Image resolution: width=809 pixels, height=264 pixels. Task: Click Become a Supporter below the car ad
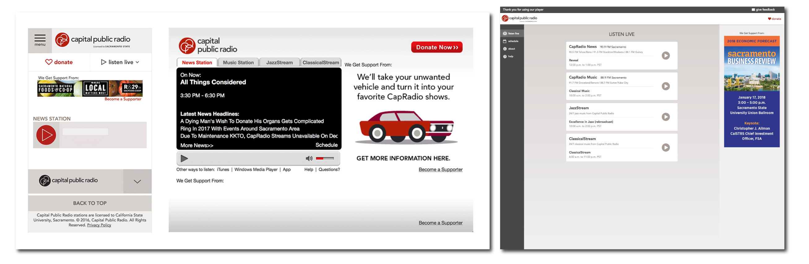click(440, 170)
